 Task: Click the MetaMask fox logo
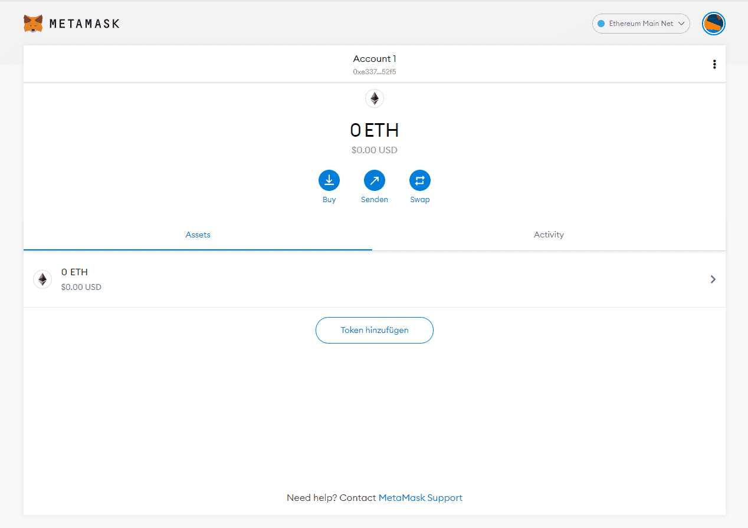tap(33, 24)
